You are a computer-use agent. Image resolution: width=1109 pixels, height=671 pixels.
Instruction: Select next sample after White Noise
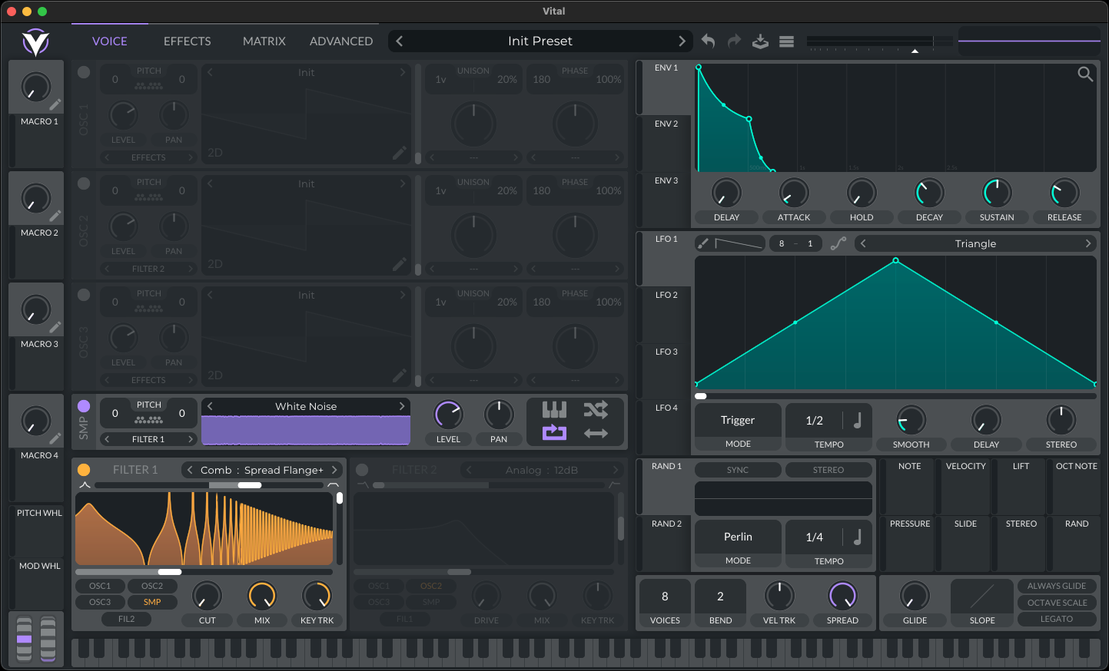pyautogui.click(x=402, y=406)
